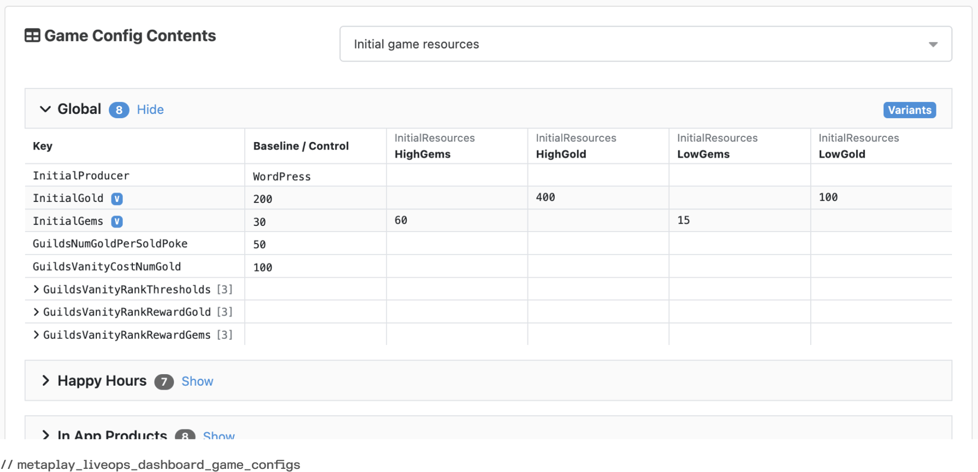The height and width of the screenshot is (472, 978).
Task: Click the variant badge next to InitialGold
Action: coord(117,199)
